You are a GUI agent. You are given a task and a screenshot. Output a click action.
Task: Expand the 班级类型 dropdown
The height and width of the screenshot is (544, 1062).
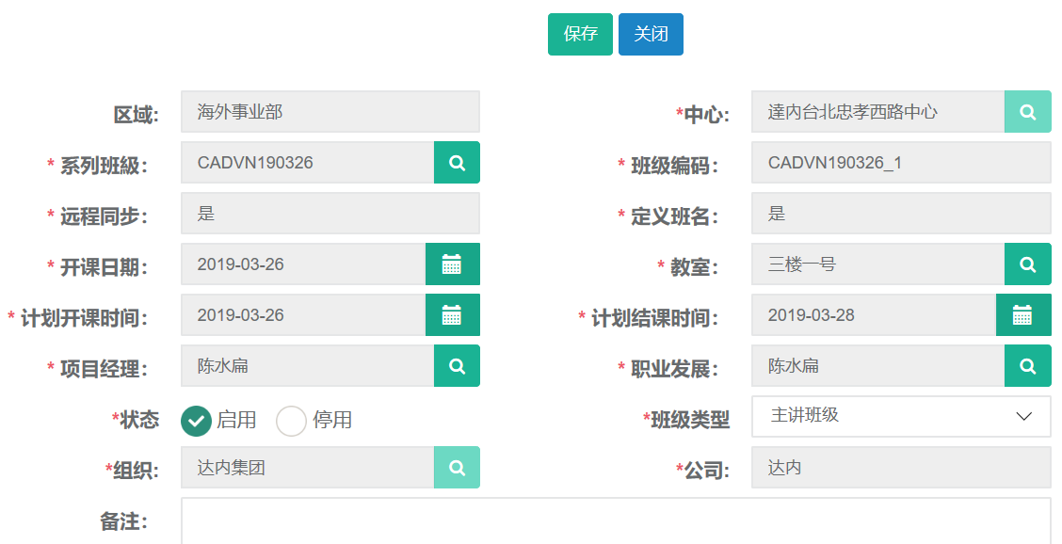pos(900,416)
